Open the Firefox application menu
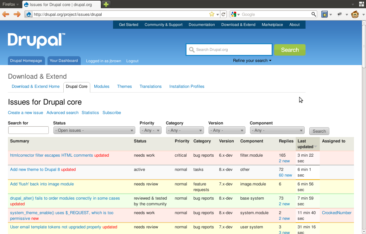 [10, 4]
